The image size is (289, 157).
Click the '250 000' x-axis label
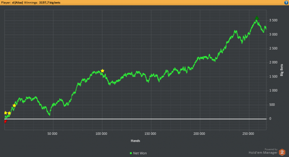pyautogui.click(x=248, y=134)
